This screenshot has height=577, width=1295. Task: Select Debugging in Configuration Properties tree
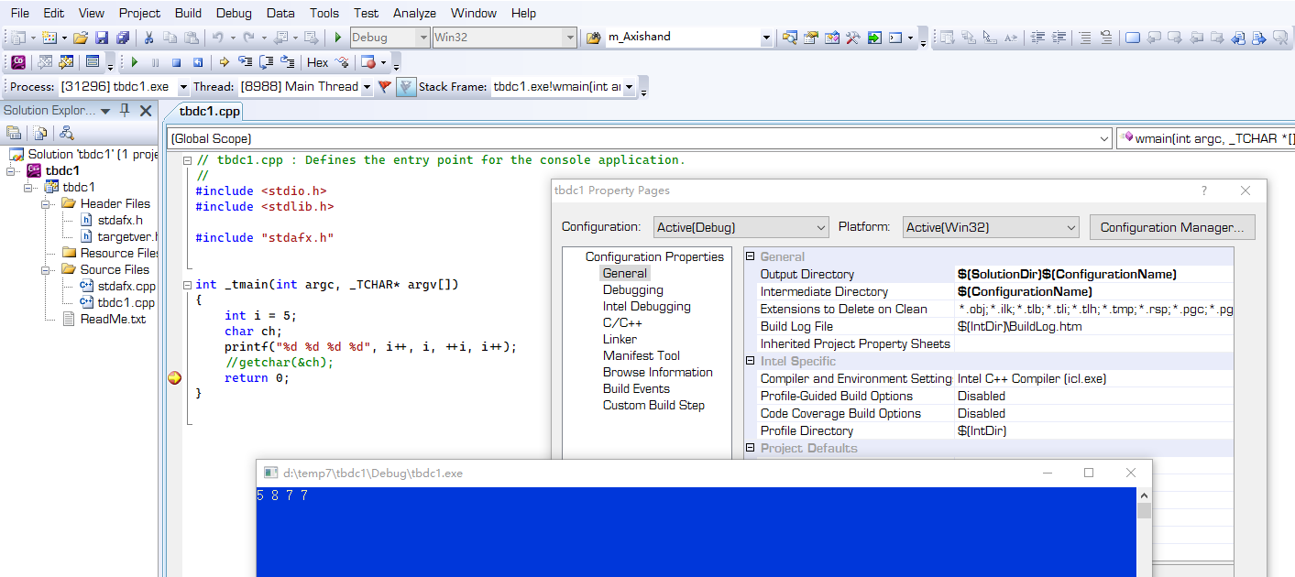(x=632, y=289)
